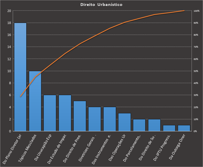Click the Das Operações Ur bar
203x167 pixels.
(124, 122)
